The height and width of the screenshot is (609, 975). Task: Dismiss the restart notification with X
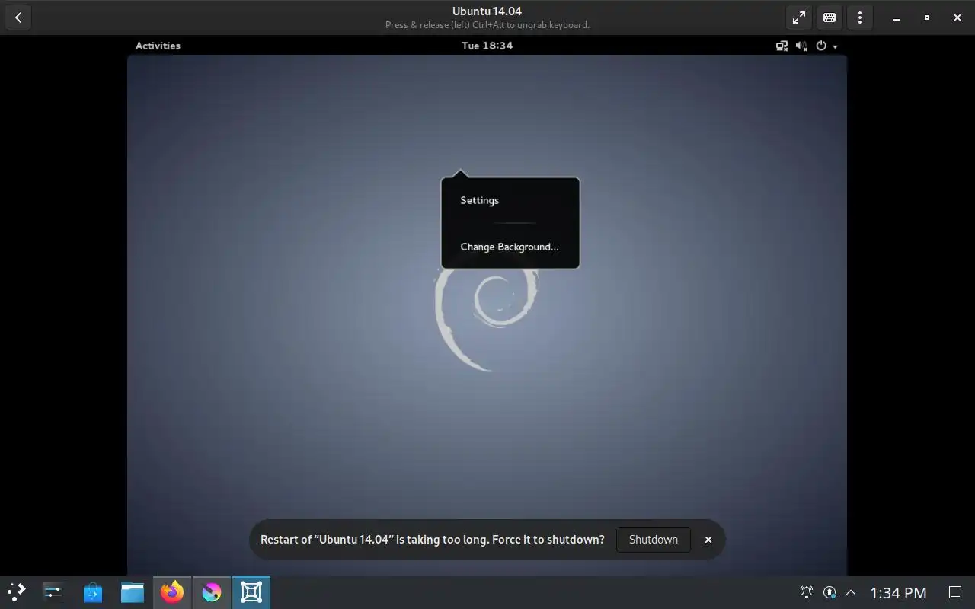(708, 540)
